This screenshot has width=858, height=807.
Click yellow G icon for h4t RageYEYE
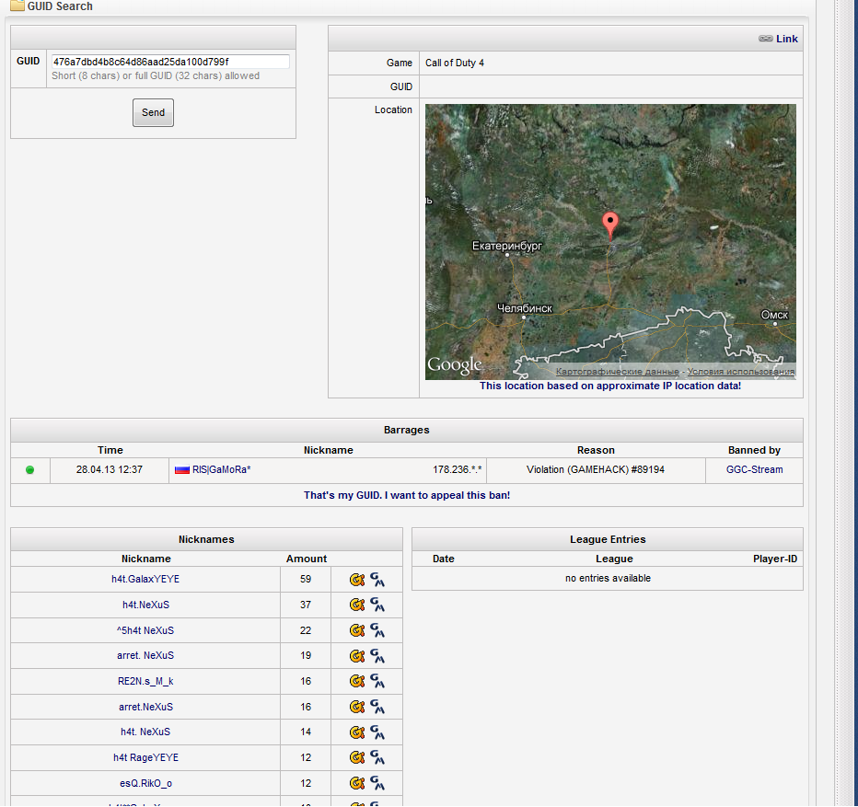pyautogui.click(x=357, y=757)
